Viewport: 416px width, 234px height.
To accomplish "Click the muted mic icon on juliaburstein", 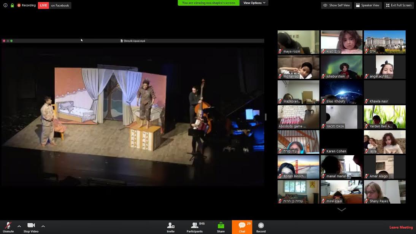I will pos(323,76).
